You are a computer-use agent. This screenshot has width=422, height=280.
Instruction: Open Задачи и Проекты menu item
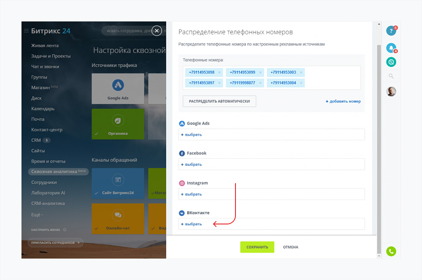click(x=51, y=56)
